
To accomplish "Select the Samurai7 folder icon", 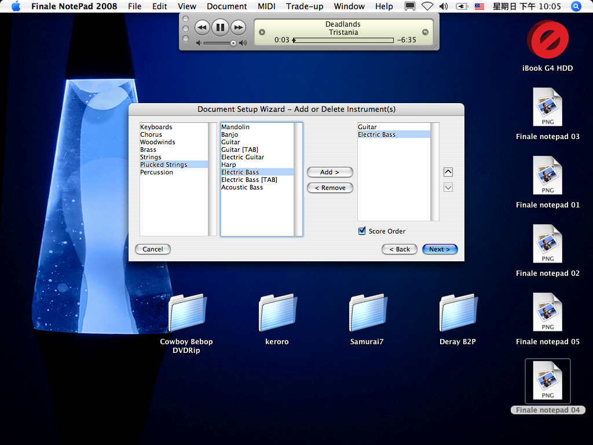I will point(367,313).
